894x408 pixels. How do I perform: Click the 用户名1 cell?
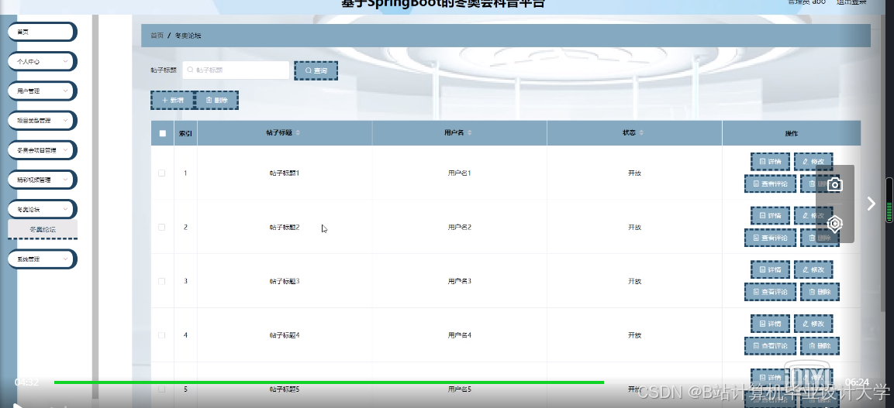(x=460, y=173)
